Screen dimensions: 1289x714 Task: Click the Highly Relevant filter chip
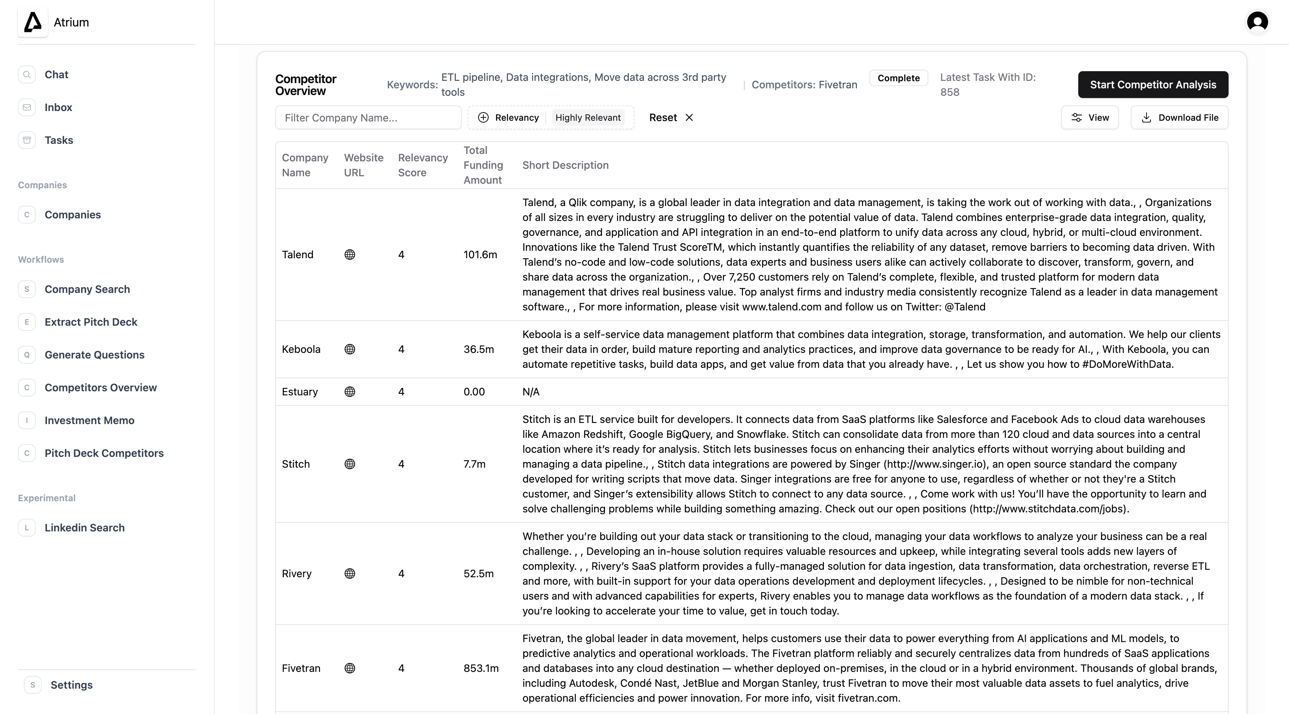(x=588, y=117)
